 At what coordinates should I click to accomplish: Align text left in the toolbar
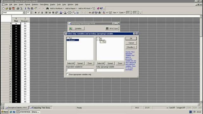point(46,13)
